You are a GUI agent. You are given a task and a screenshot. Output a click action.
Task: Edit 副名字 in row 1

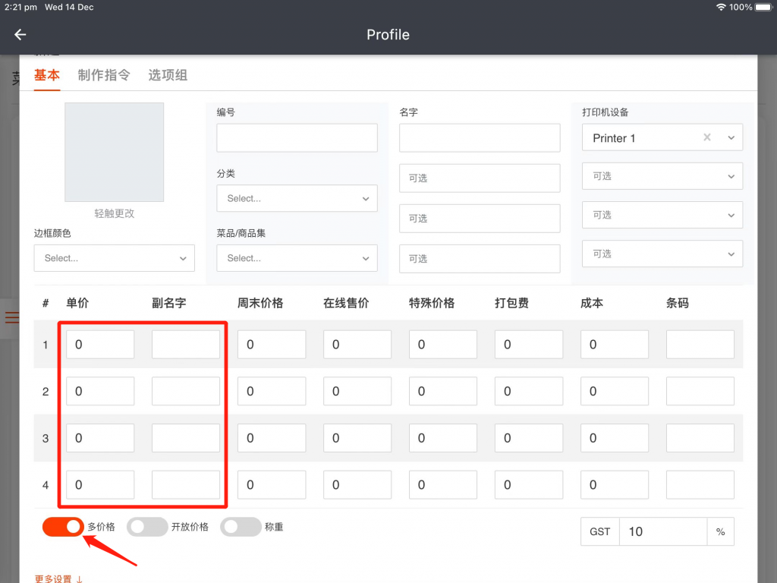coord(186,345)
